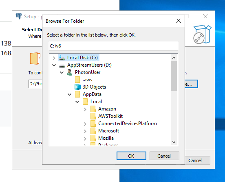The width and height of the screenshot is (225, 182).
Task: Collapse the AppStreamUsers (D:) tree node
Action: pyautogui.click(x=54, y=65)
